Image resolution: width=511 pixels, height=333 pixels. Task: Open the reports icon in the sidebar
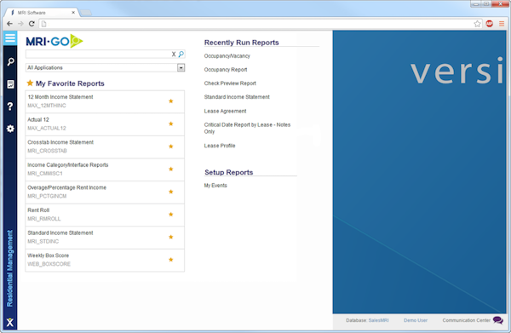coord(10,84)
